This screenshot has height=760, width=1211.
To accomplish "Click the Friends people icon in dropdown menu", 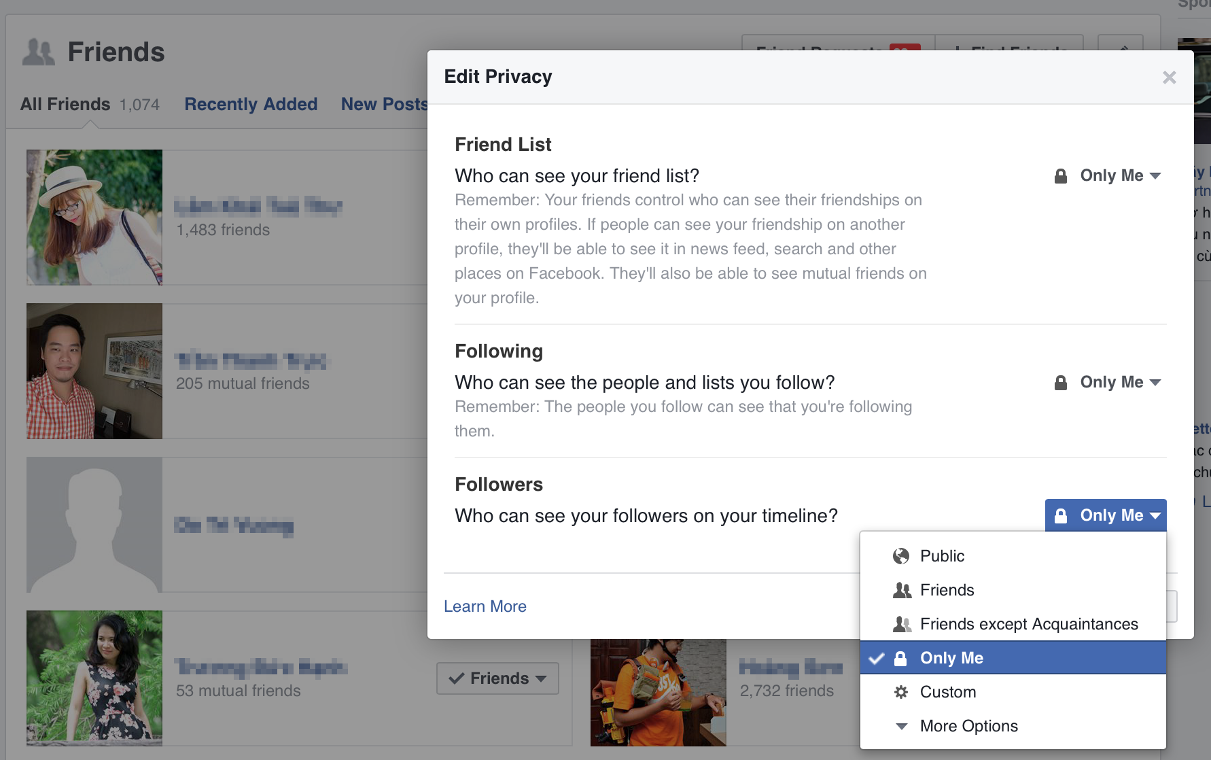I will point(901,590).
